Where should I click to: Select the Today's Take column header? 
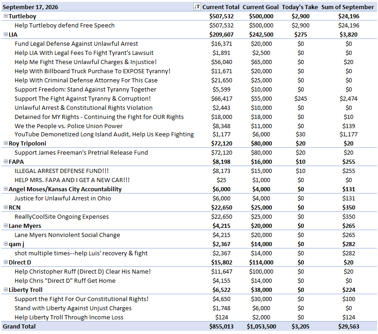300,7
